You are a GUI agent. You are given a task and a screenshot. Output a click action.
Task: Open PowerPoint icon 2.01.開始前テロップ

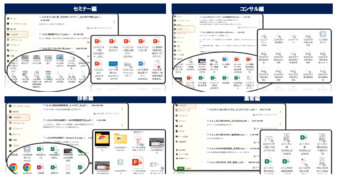coord(113,41)
